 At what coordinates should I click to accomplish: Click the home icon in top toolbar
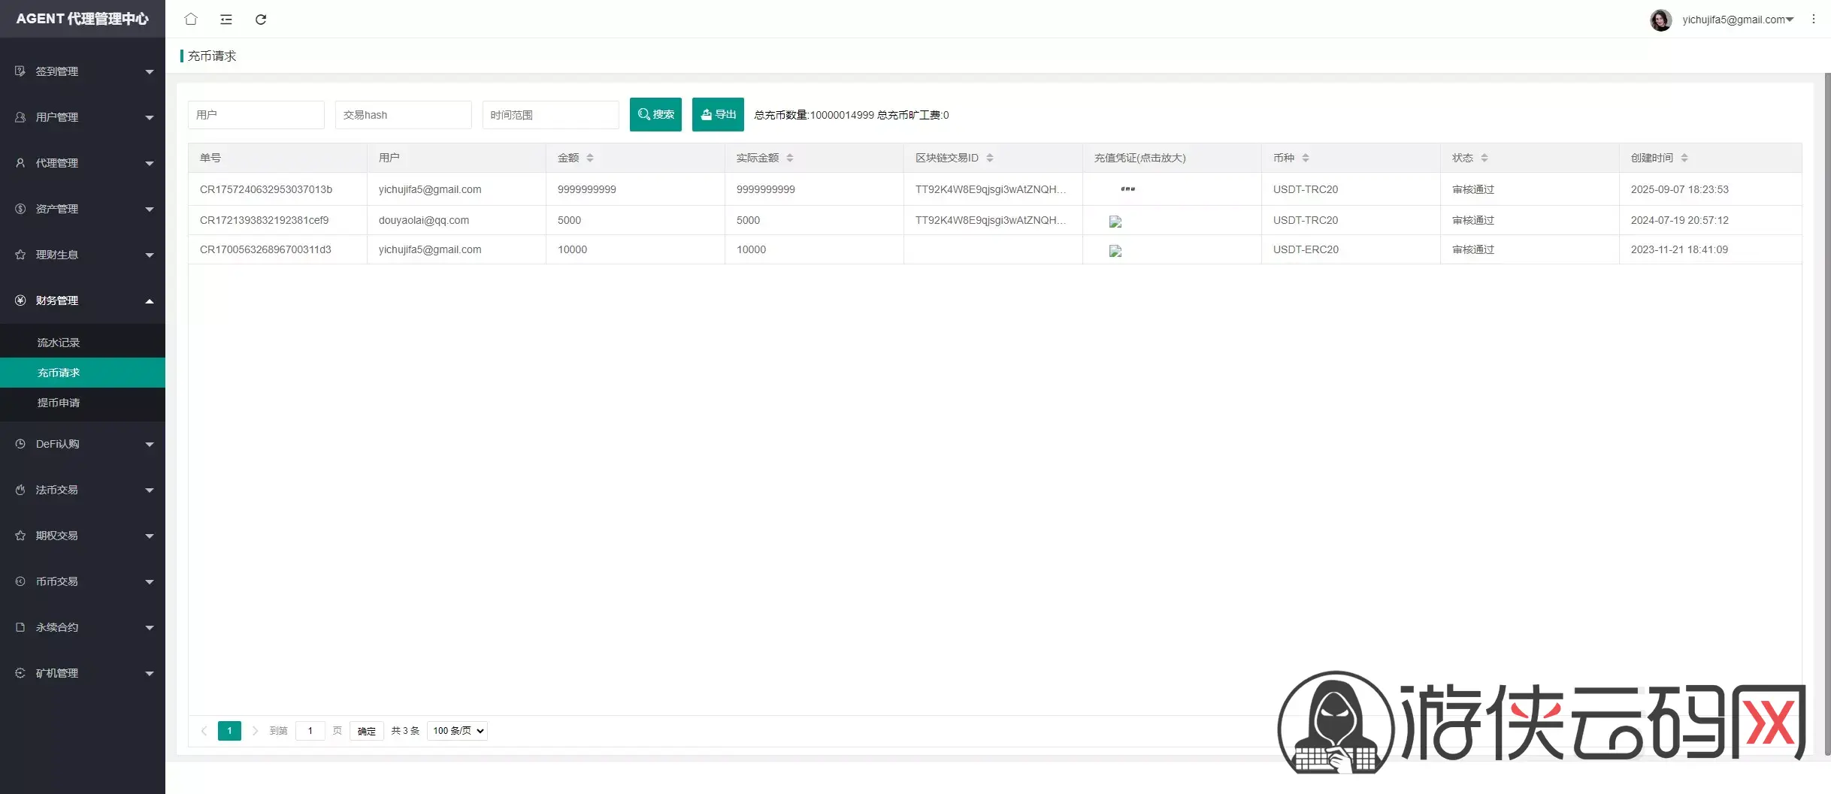coord(191,20)
